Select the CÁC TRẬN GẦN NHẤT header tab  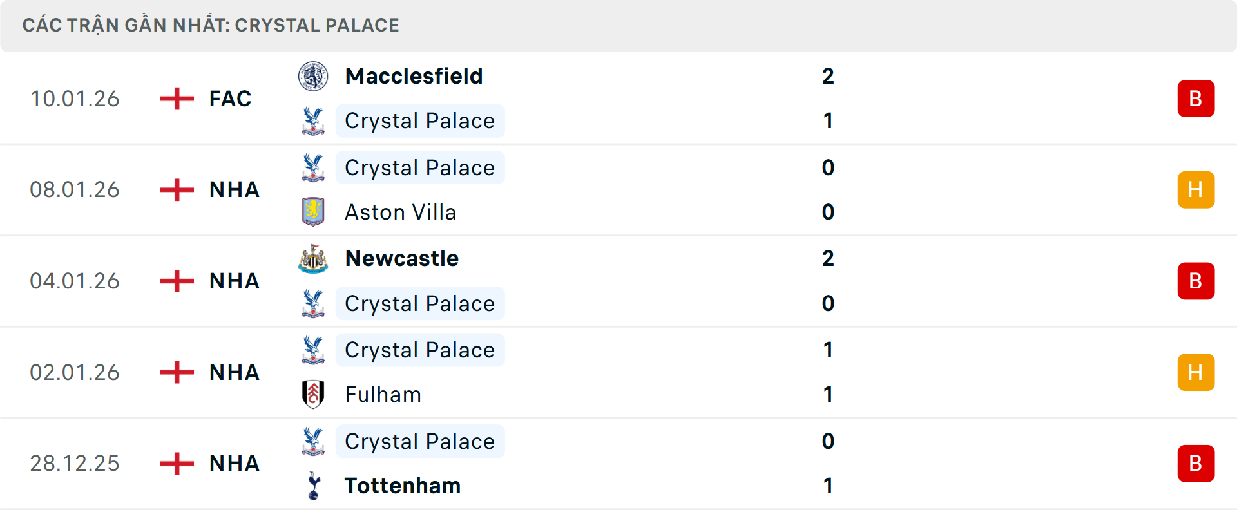point(211,25)
